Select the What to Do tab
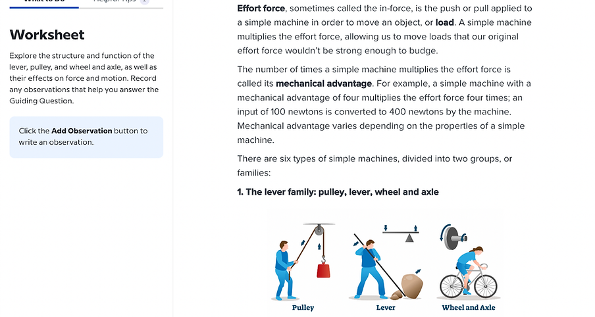Viewport: 595px width, 317px height. [44, 2]
